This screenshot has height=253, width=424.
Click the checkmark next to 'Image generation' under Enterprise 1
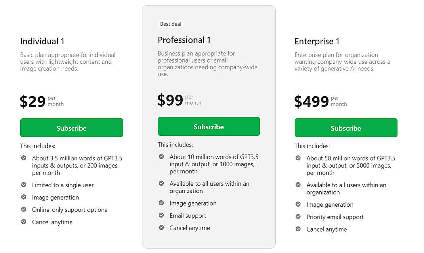tap(298, 204)
